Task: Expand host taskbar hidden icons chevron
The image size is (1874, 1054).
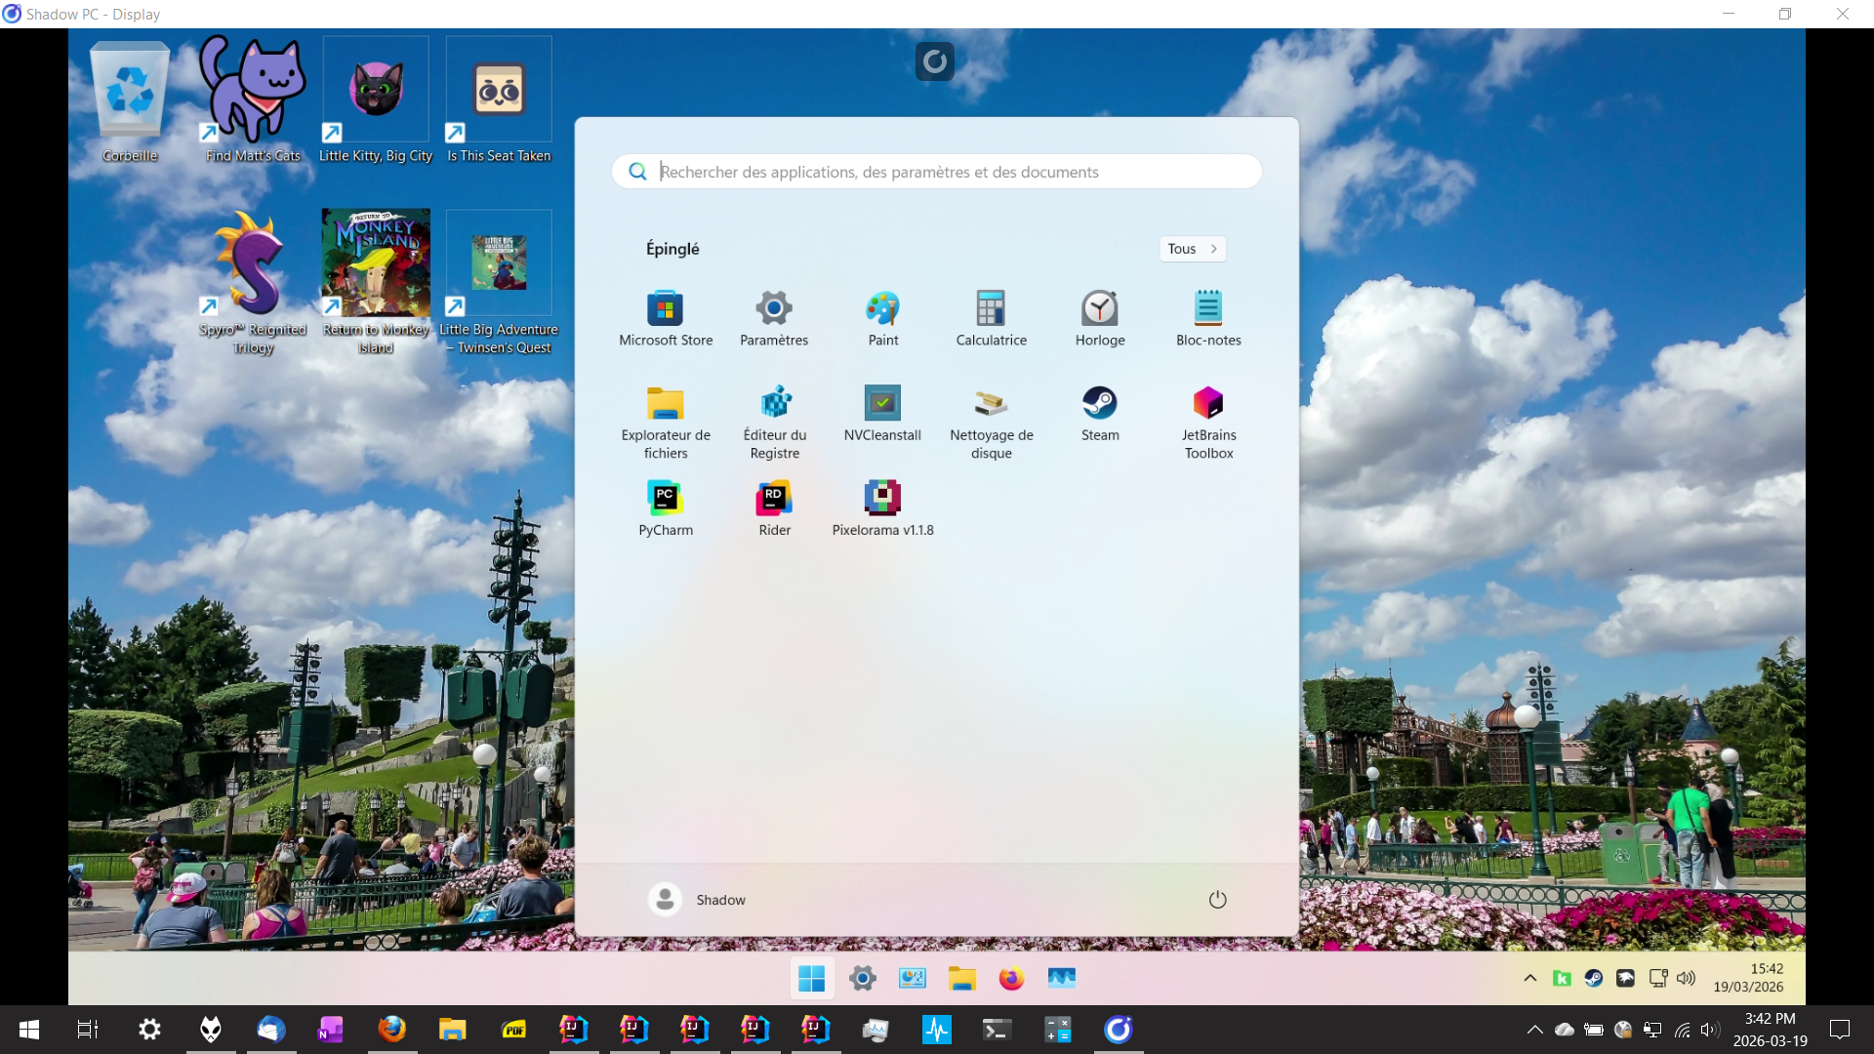Action: click(x=1534, y=1030)
